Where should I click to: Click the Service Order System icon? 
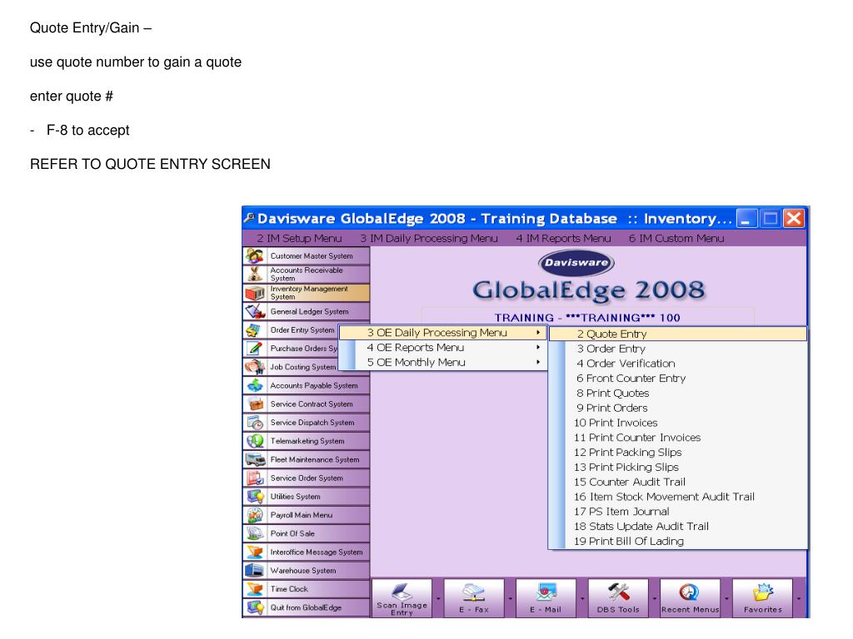254,478
